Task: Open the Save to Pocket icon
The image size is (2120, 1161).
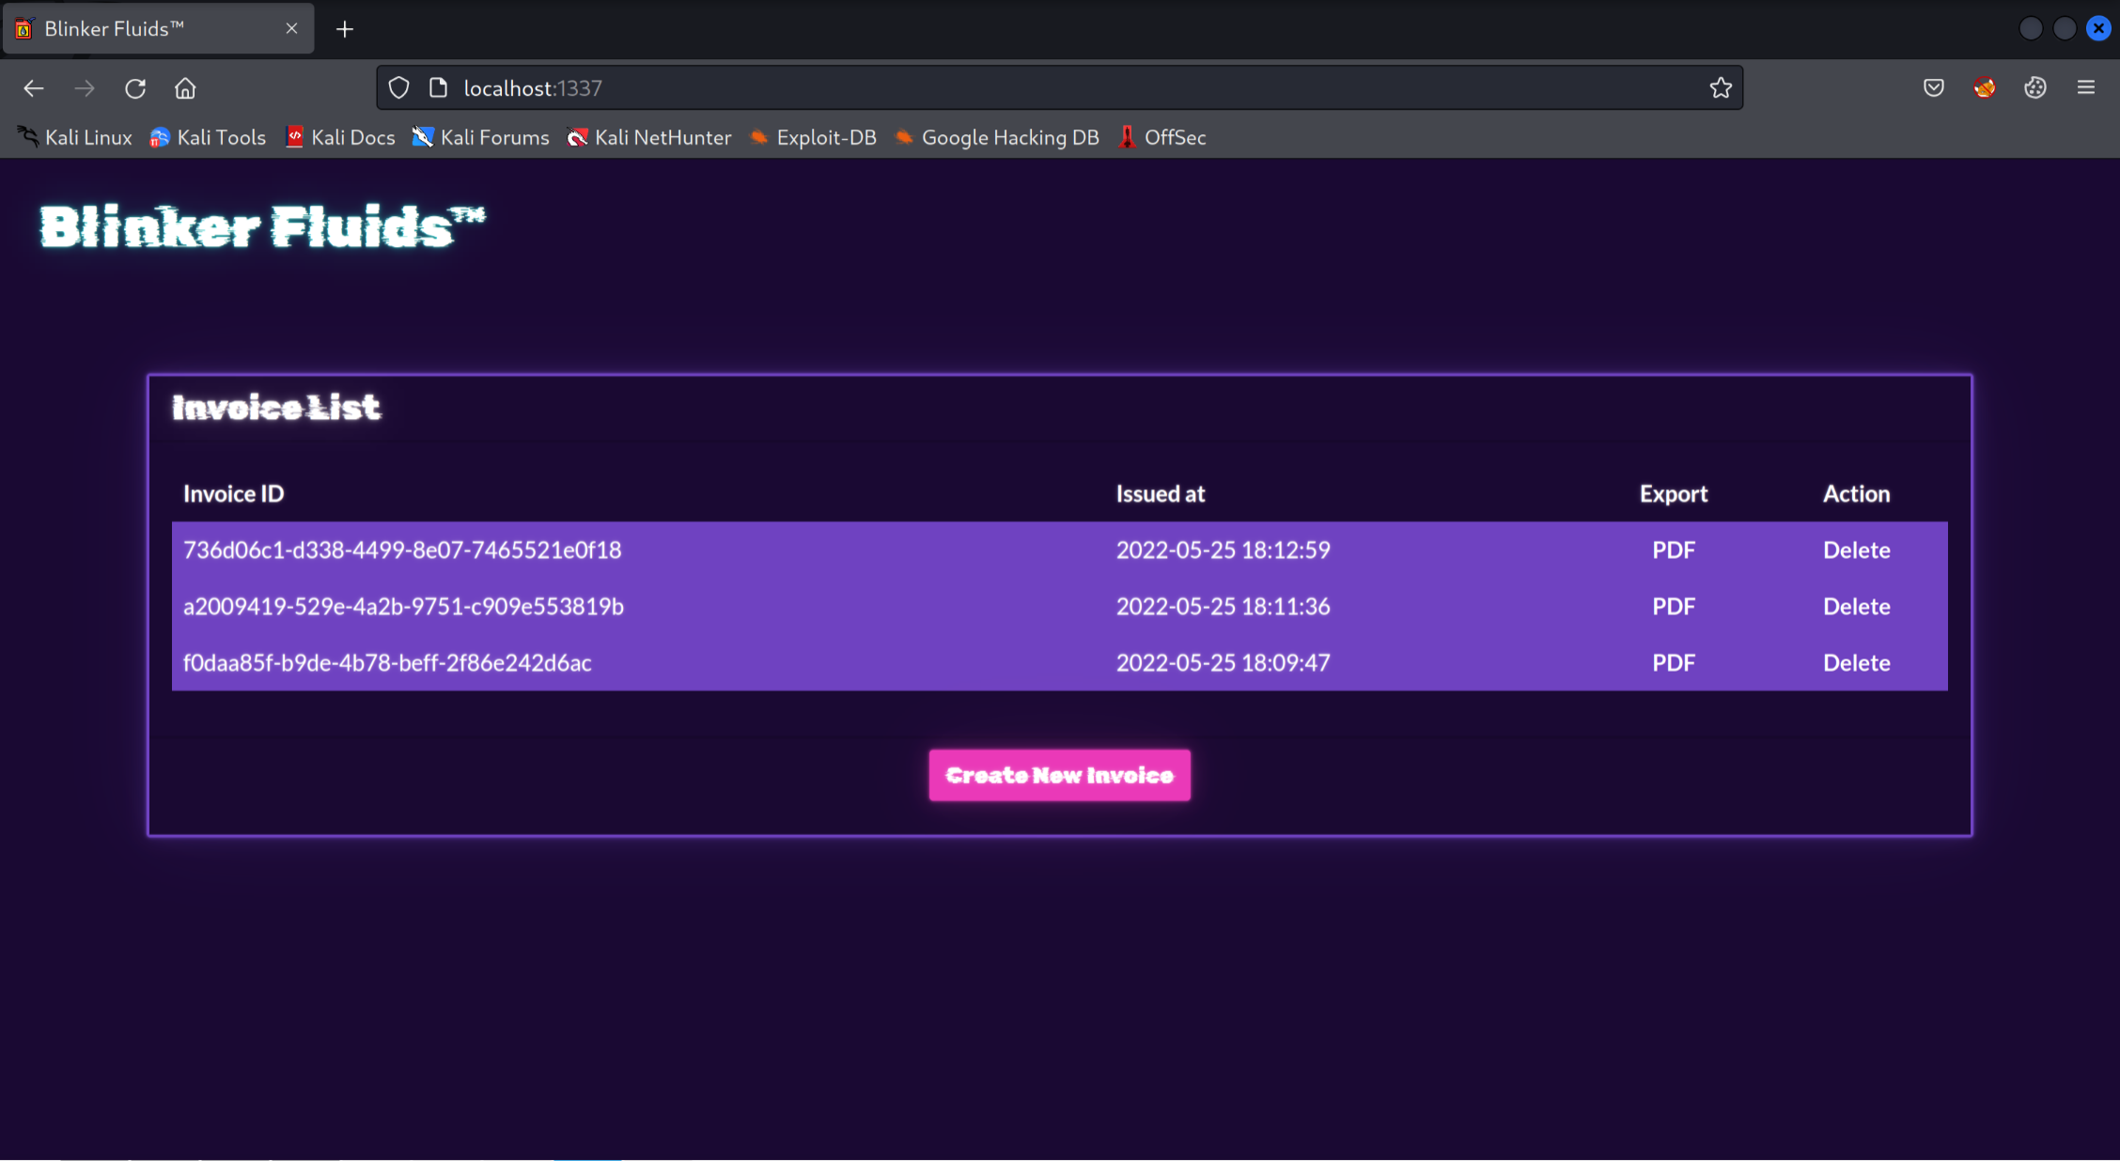Action: coord(1933,87)
